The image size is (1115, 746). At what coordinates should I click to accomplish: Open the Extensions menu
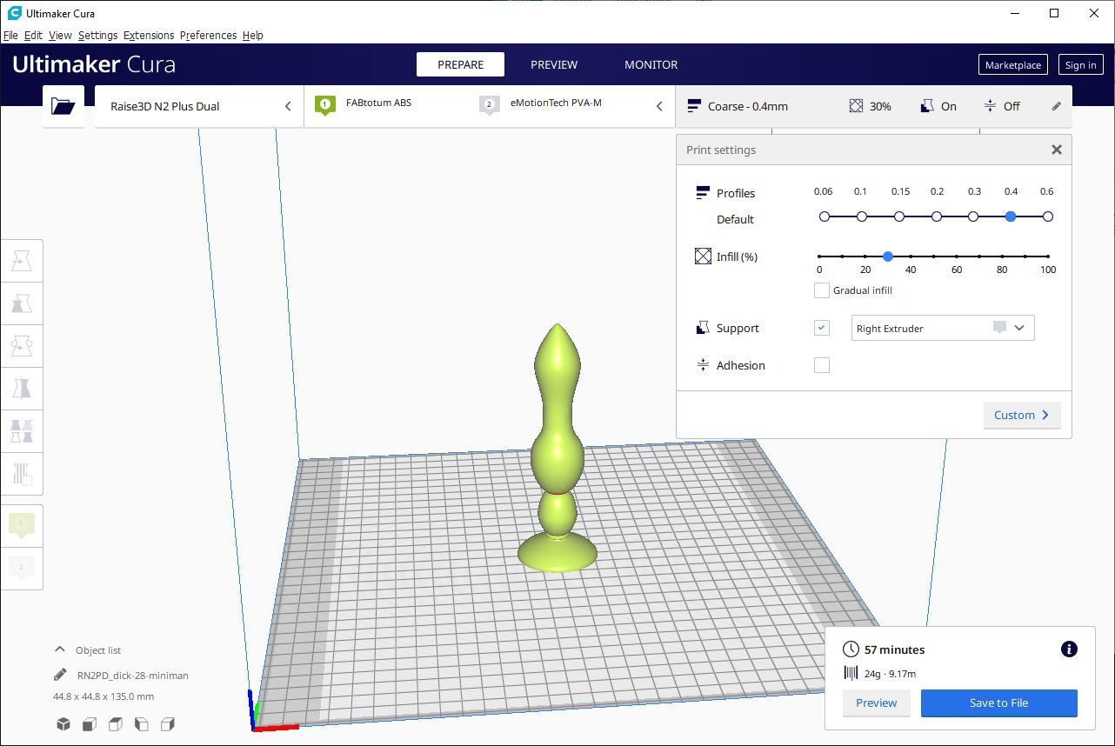[149, 35]
